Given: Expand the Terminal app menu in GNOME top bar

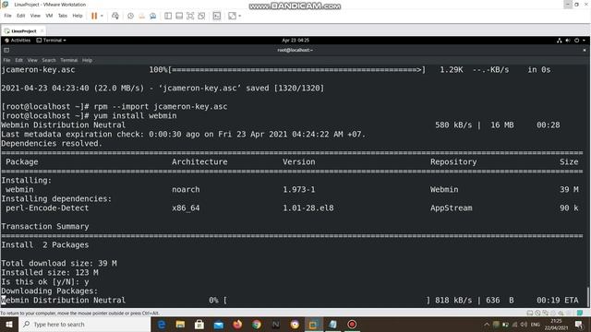Looking at the screenshot, I should (x=51, y=41).
